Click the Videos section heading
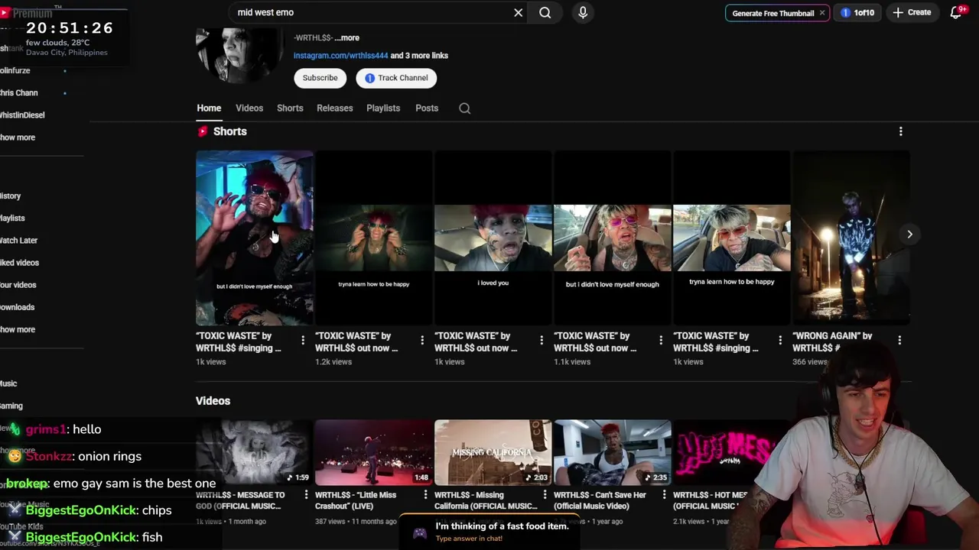The height and width of the screenshot is (550, 979). coord(213,401)
